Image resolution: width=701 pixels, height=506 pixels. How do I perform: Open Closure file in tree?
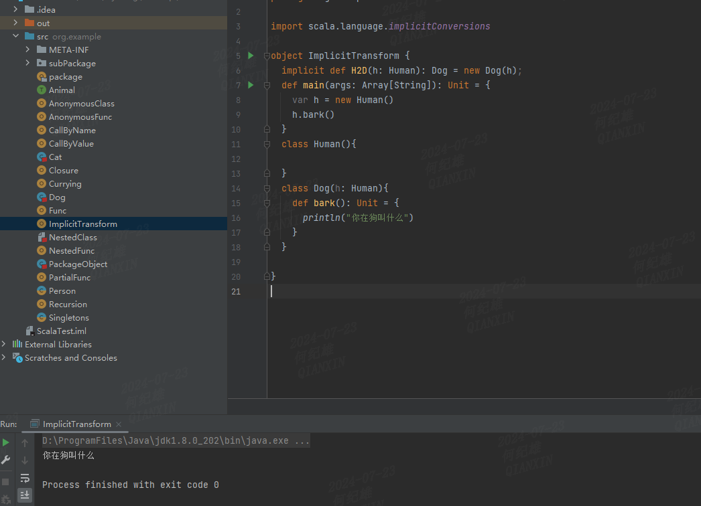[x=64, y=171]
